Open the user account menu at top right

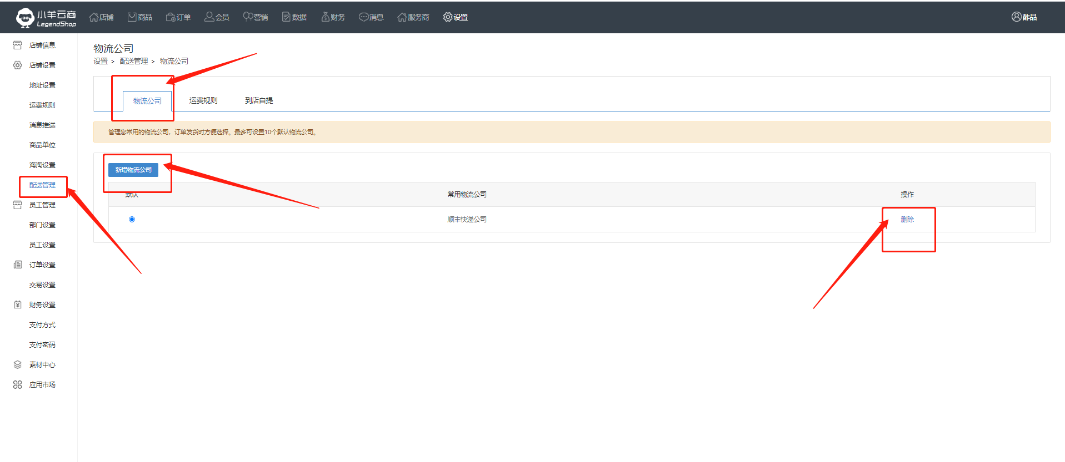[x=1024, y=17]
